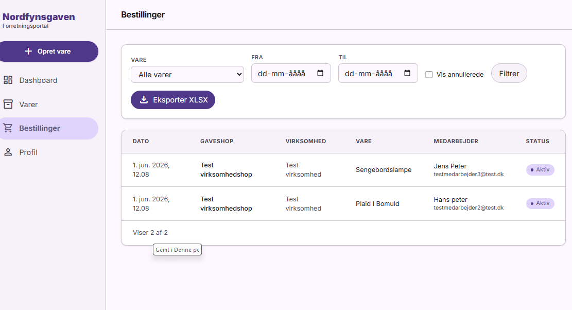Click Test virksomhedshop in the Hans peter row
The width and height of the screenshot is (572, 310).
(226, 204)
